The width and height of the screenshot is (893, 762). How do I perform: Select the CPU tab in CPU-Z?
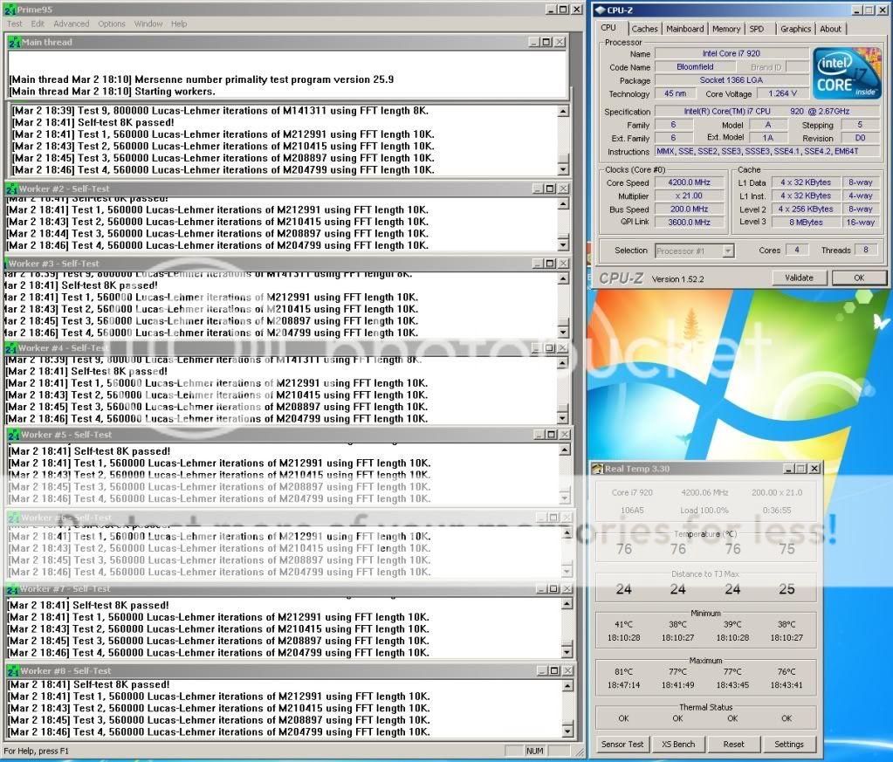pos(608,28)
